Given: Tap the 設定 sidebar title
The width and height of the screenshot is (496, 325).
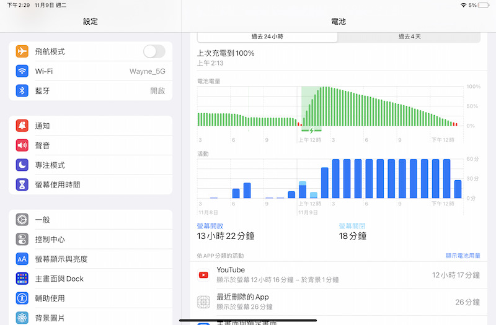Looking at the screenshot, I should point(91,22).
